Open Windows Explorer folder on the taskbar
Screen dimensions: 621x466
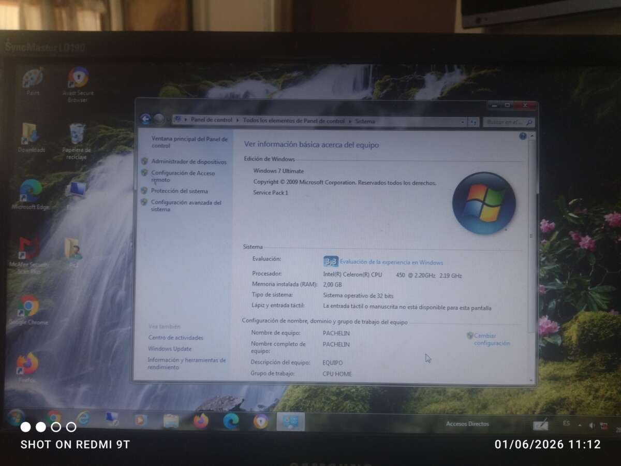click(171, 420)
